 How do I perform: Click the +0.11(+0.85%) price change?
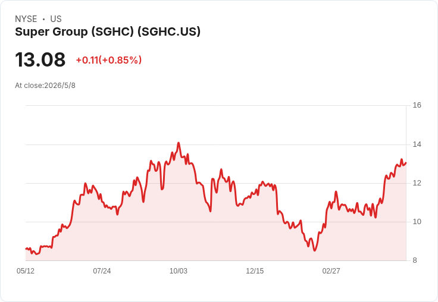point(109,60)
